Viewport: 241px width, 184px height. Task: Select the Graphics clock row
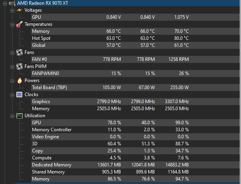[135, 102]
